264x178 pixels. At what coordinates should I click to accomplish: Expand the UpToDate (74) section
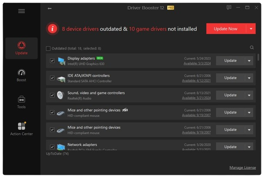click(57, 154)
